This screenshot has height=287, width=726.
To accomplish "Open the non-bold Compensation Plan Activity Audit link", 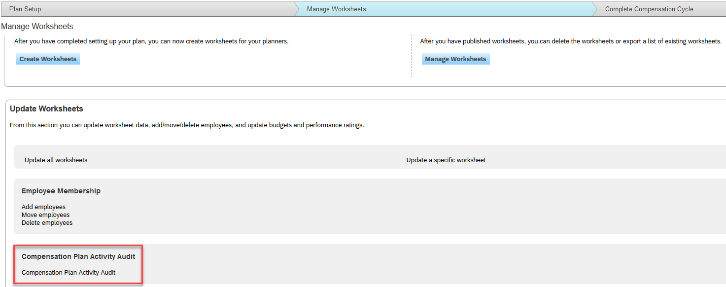I will click(69, 272).
